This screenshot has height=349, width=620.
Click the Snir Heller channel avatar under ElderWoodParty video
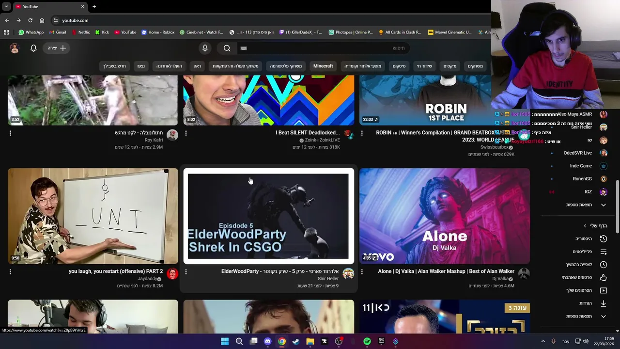tap(348, 274)
